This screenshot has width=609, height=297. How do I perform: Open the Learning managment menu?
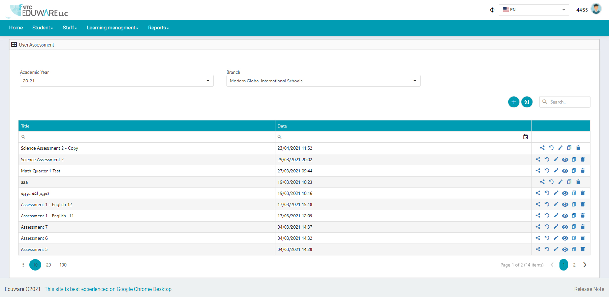click(x=112, y=28)
